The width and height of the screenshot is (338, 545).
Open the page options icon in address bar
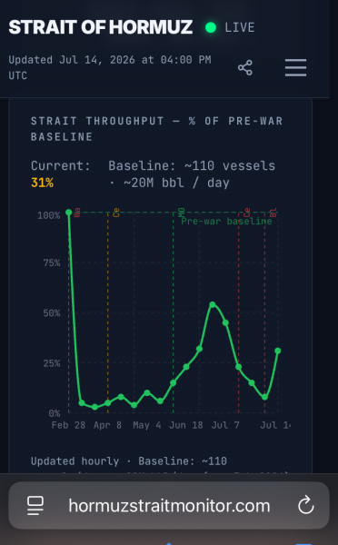pos(35,506)
